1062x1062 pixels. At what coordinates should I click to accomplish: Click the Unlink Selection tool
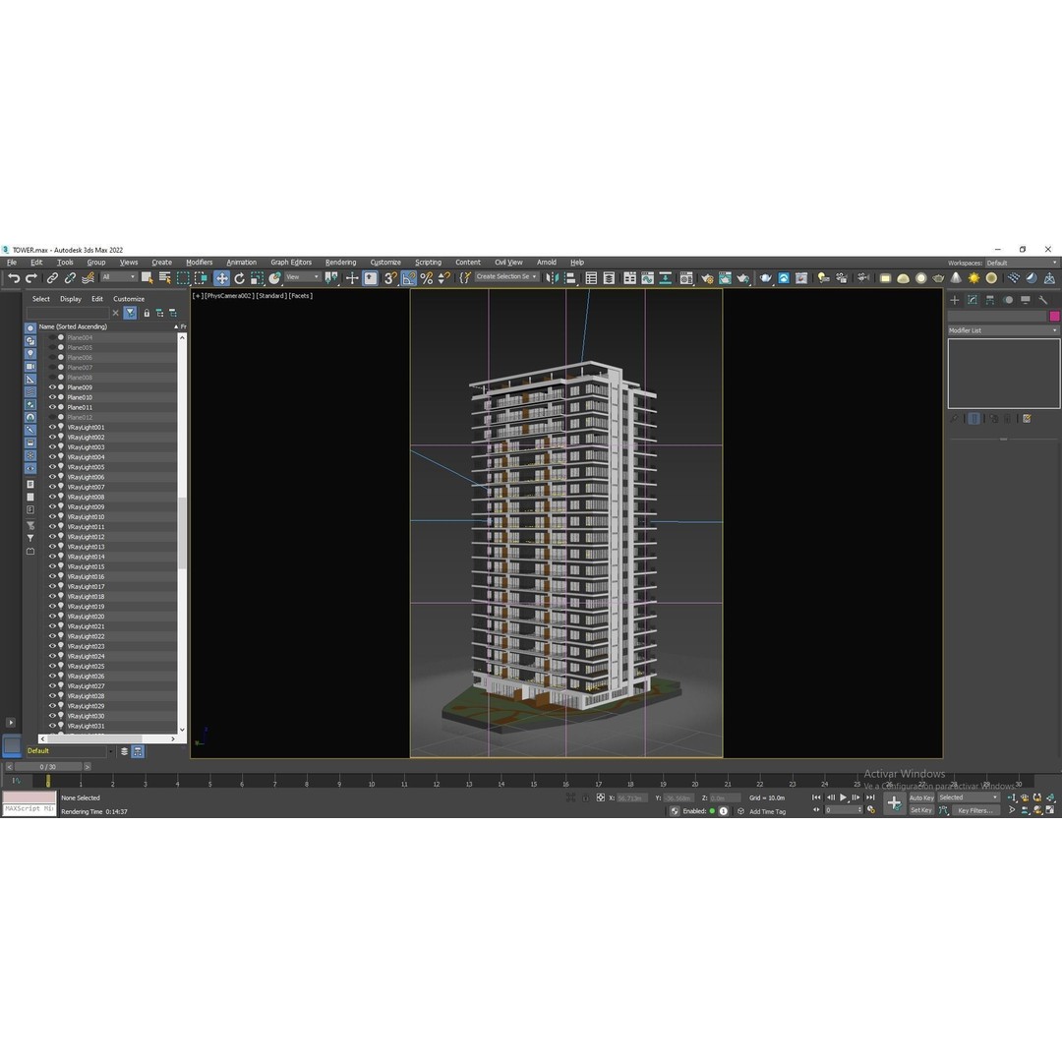[x=70, y=278]
